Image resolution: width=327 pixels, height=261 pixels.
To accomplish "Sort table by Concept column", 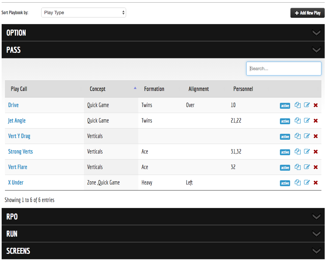I will pyautogui.click(x=98, y=89).
